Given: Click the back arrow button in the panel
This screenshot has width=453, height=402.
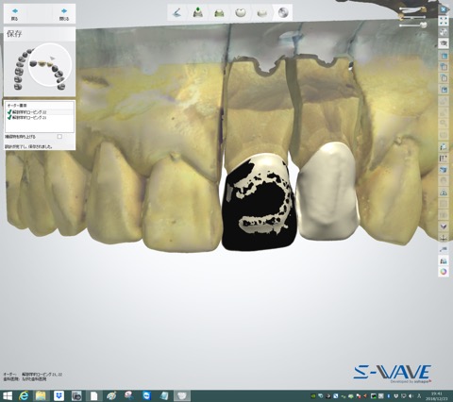Looking at the screenshot, I should click(x=15, y=14).
